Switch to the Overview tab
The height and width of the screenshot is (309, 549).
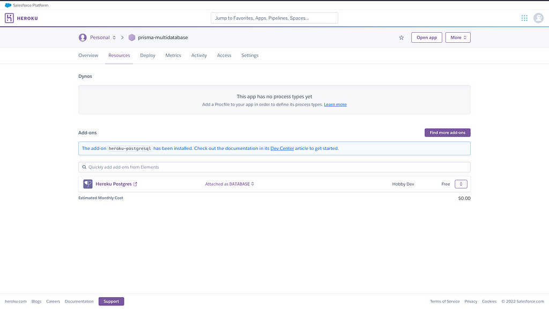click(x=88, y=55)
